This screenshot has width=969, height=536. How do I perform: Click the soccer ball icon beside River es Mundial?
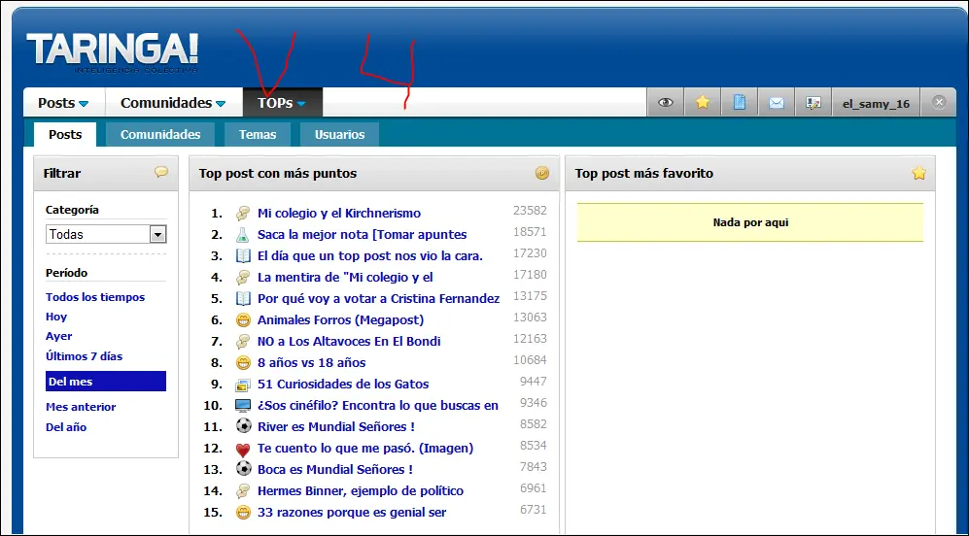tap(243, 426)
